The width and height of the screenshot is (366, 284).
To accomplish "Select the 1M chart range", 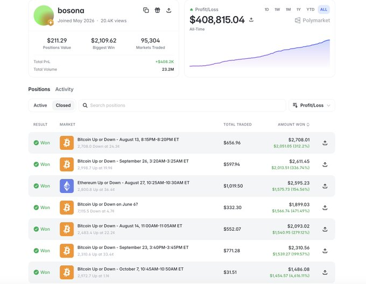I will (x=288, y=10).
